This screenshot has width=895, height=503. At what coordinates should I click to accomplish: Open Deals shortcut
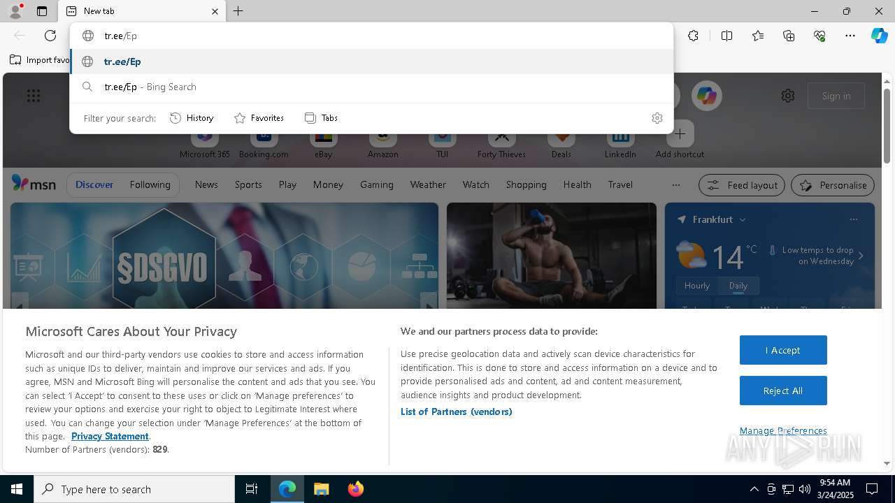(x=561, y=143)
